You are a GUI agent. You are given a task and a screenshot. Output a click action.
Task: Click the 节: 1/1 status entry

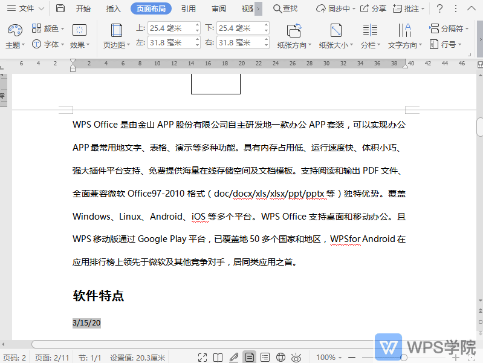click(89, 358)
